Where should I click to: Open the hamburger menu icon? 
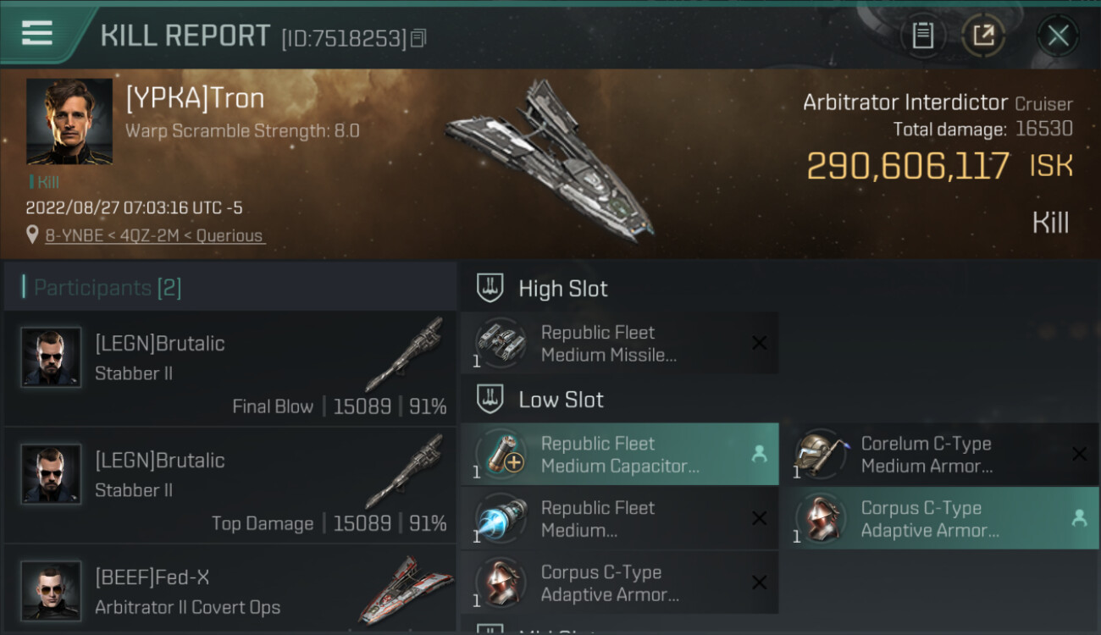click(36, 34)
